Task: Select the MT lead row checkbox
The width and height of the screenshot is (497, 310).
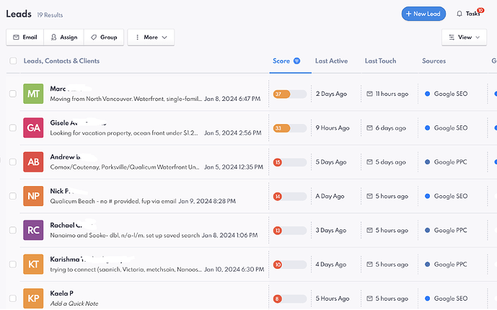Action: tap(13, 94)
